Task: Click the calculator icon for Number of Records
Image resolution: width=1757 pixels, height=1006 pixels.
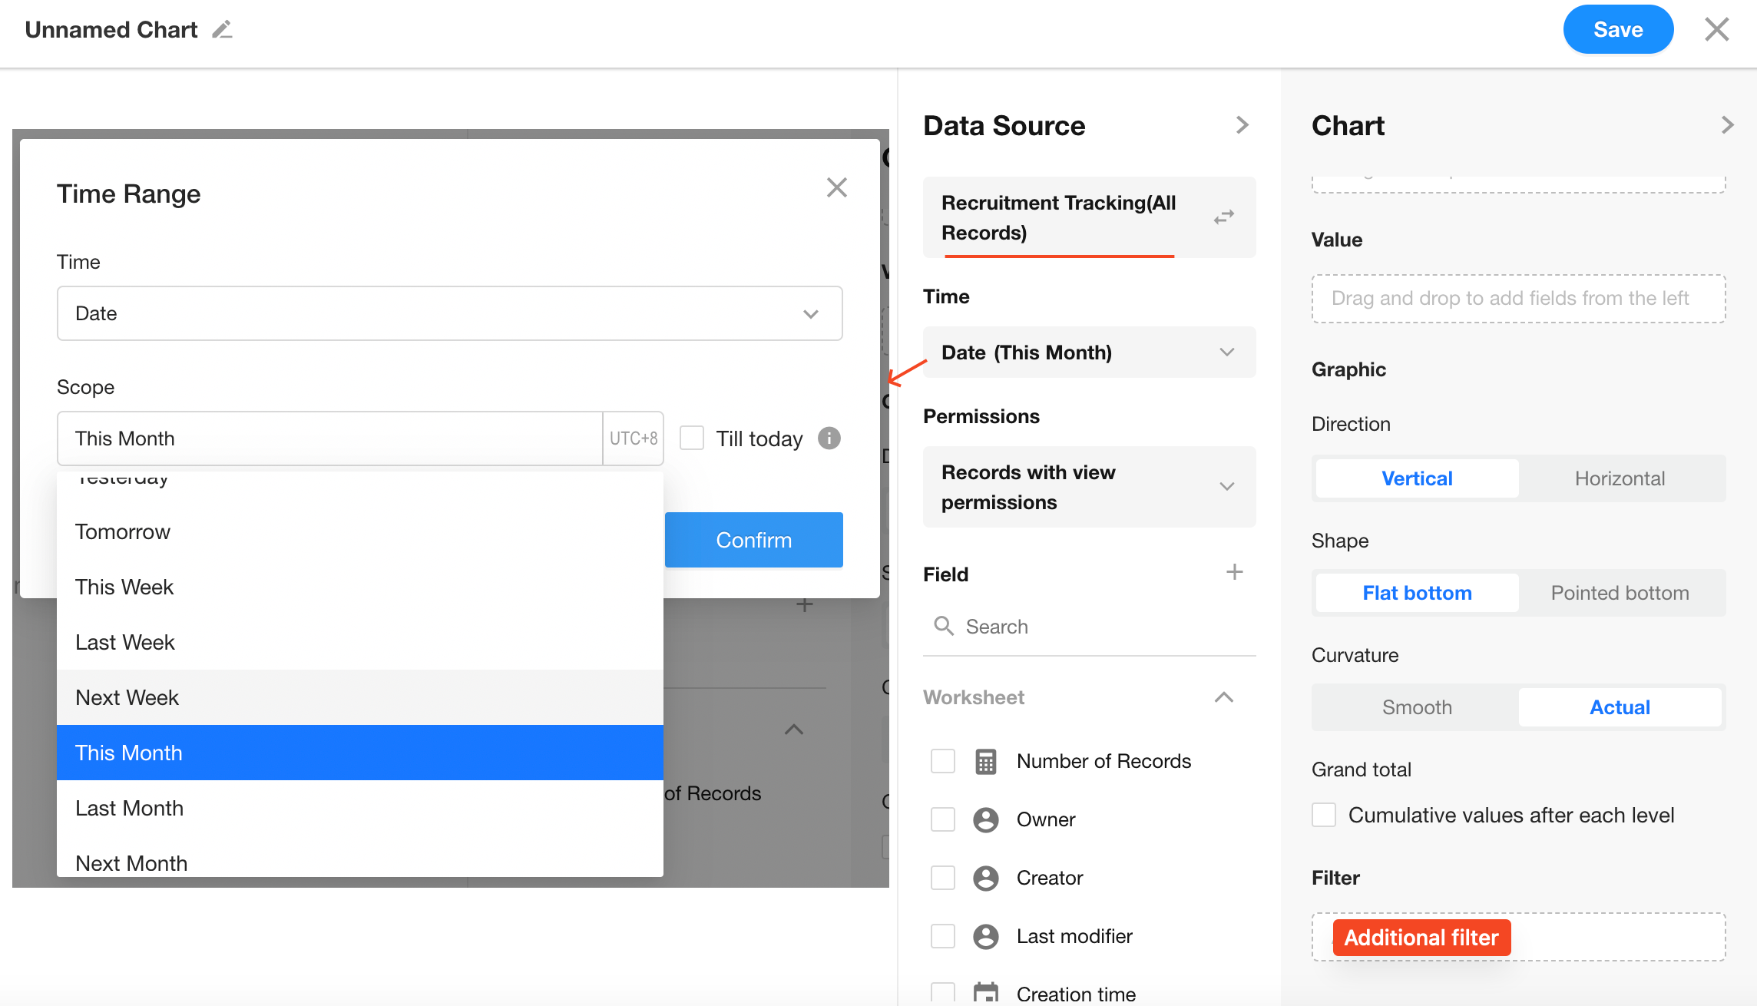Action: [x=986, y=761]
